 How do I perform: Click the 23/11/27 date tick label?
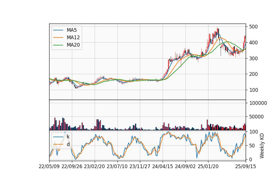coord(140,166)
